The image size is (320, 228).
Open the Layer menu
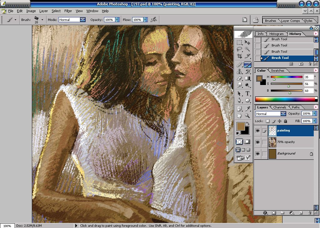click(x=43, y=11)
